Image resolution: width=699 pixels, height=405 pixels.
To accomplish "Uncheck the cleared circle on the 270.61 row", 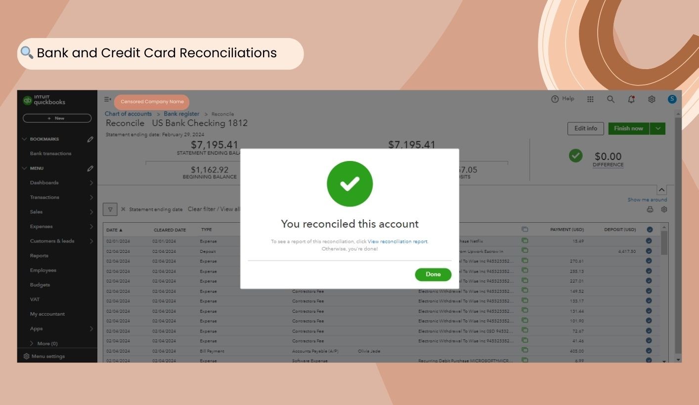I will coord(649,261).
